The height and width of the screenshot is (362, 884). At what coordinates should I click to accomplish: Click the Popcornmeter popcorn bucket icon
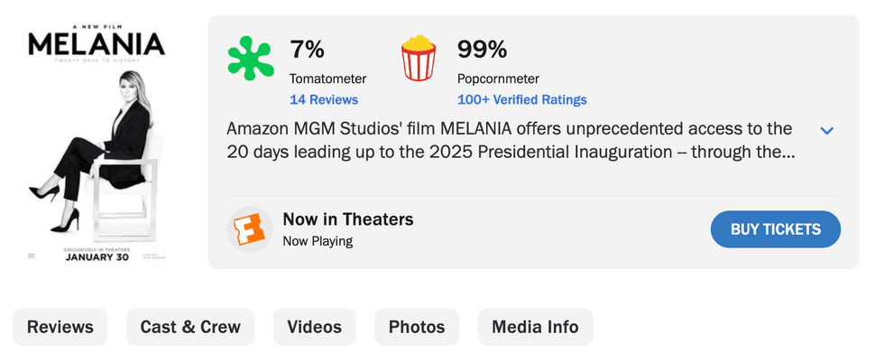point(419,58)
